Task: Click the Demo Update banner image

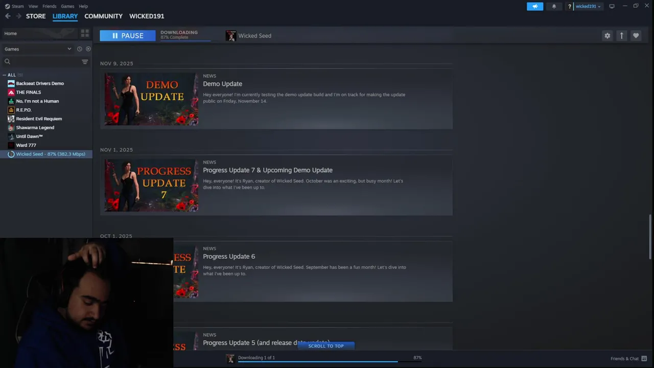Action: [151, 99]
